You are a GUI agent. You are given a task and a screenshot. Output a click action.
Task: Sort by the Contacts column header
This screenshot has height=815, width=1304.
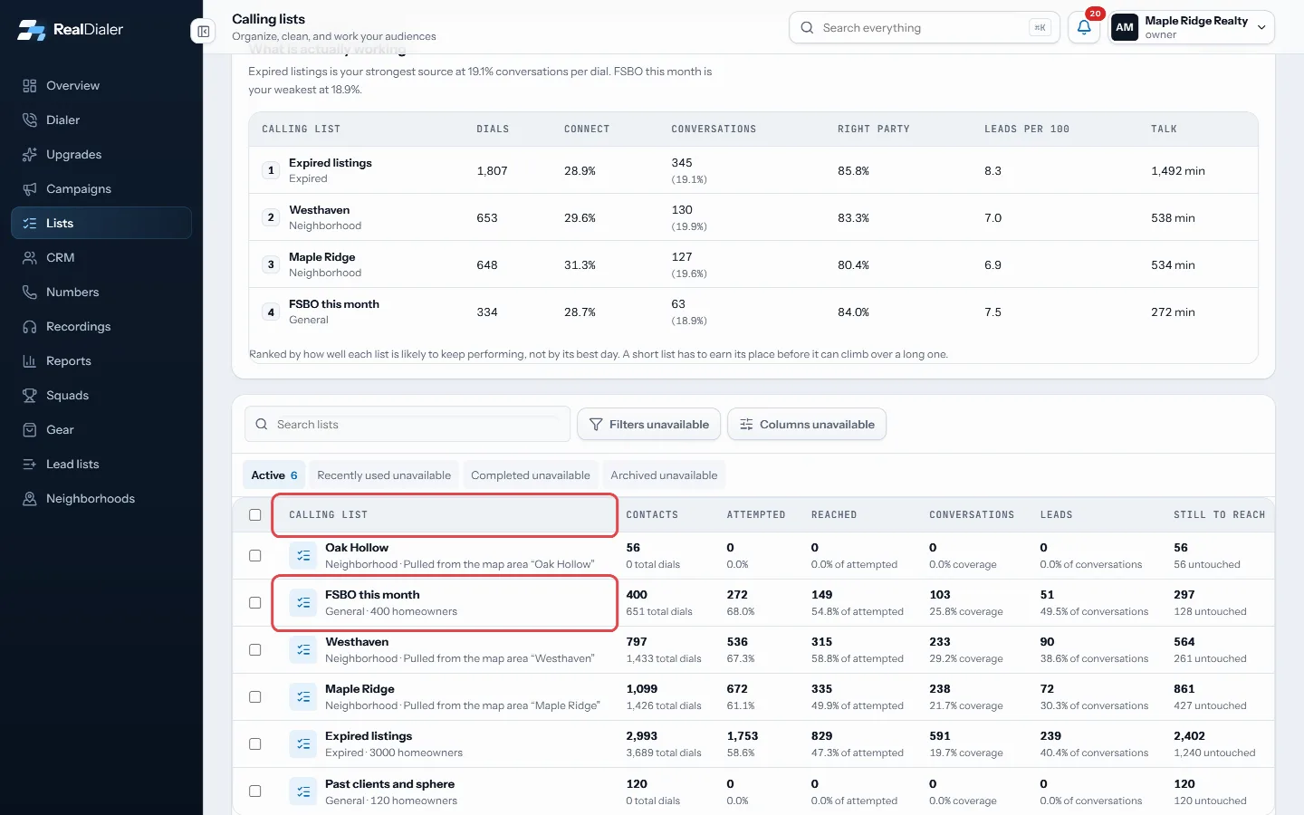tap(652, 514)
